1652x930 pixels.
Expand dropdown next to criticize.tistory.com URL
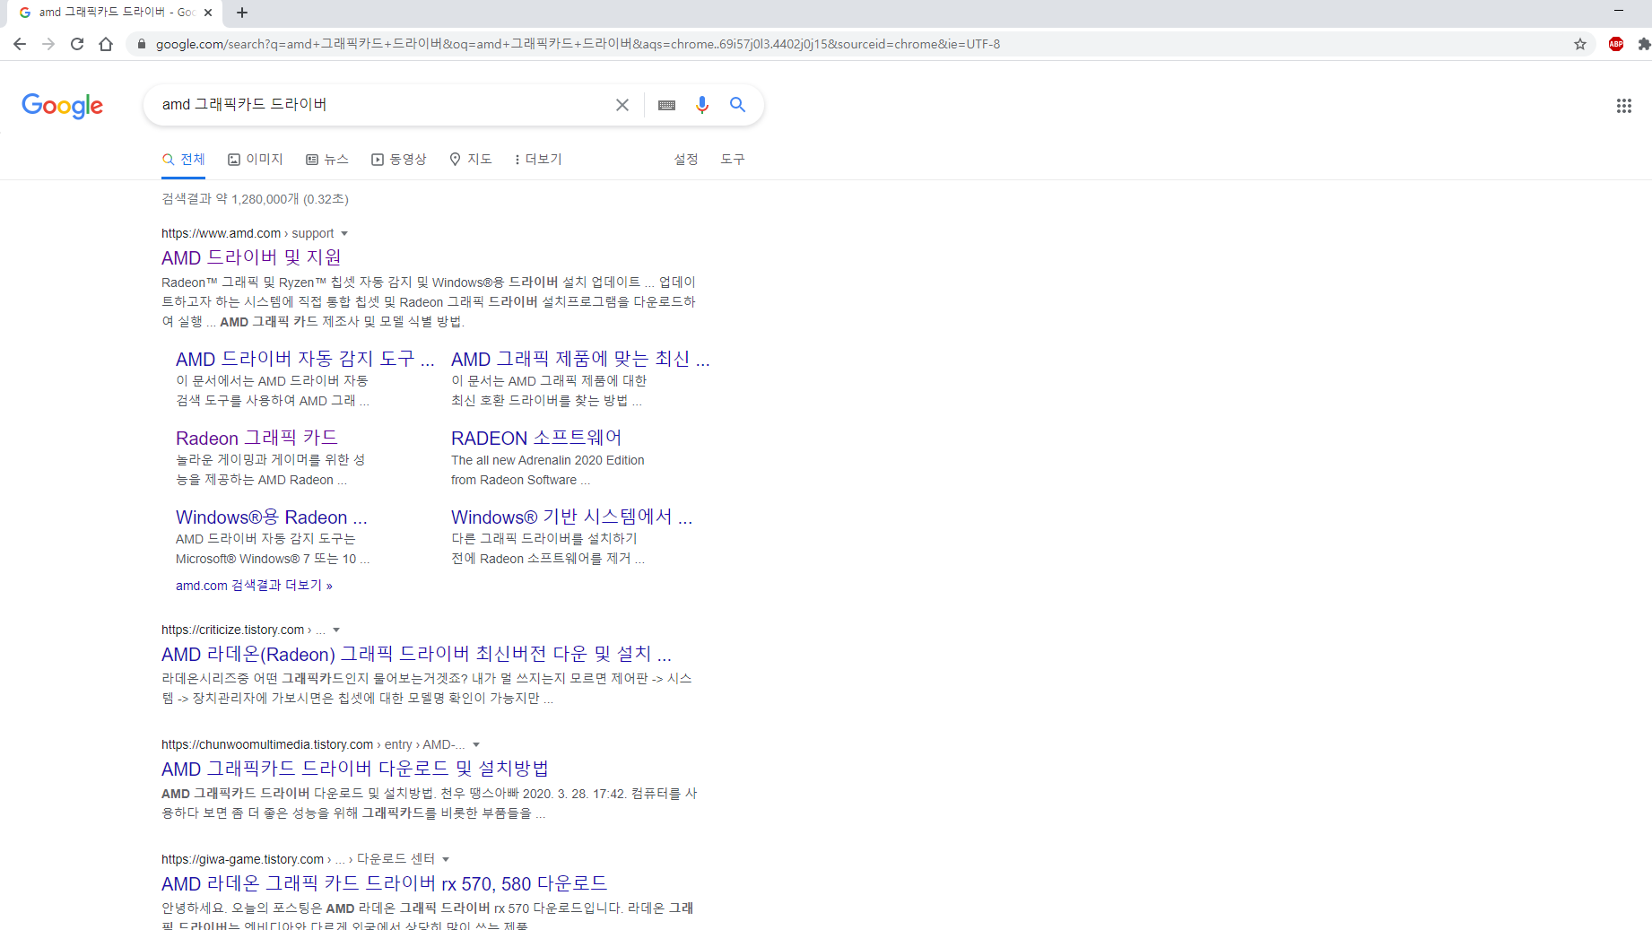click(336, 630)
